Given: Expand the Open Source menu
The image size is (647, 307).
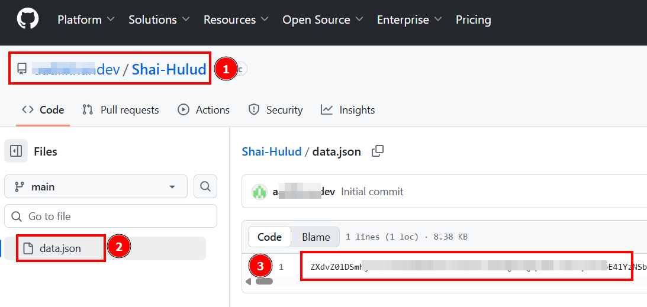Looking at the screenshot, I should click(x=322, y=20).
